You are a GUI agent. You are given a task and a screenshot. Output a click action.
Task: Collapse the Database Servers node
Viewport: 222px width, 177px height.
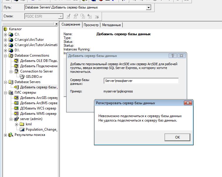(x=5, y=82)
